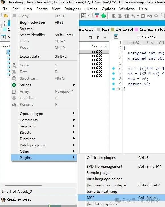Expand the Structs submenu
This screenshot has width=165, height=207.
click(x=44, y=132)
